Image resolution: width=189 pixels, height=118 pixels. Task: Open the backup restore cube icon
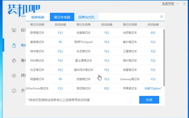[14, 60]
